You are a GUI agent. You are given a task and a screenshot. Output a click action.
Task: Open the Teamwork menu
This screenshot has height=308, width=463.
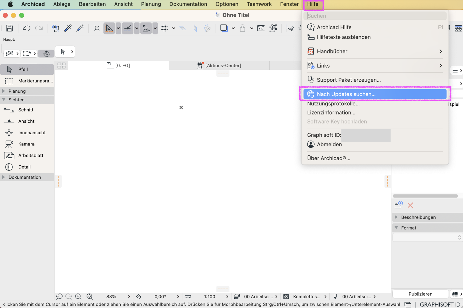coord(259,4)
